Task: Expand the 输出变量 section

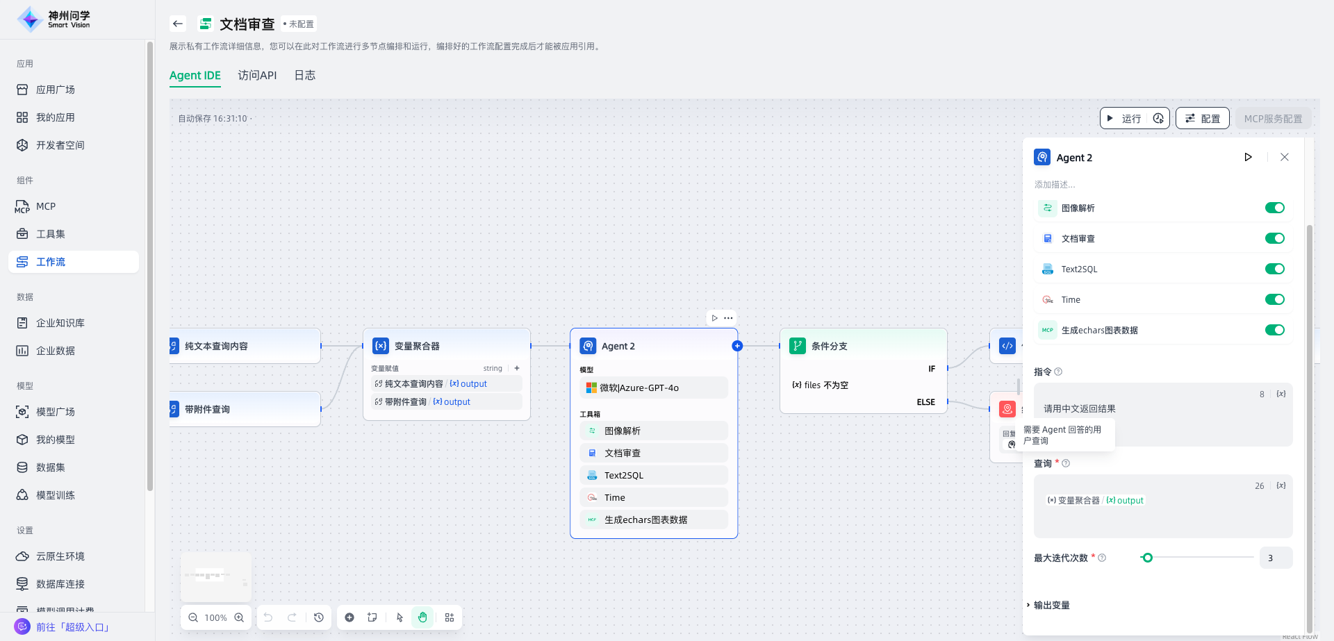Action: click(x=1051, y=605)
